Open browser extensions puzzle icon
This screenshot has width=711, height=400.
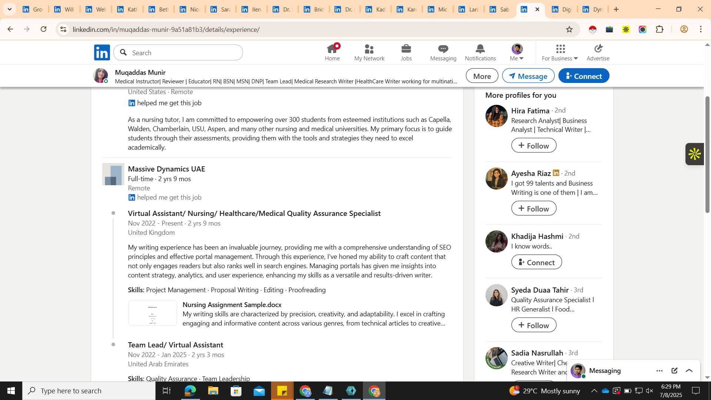(660, 29)
